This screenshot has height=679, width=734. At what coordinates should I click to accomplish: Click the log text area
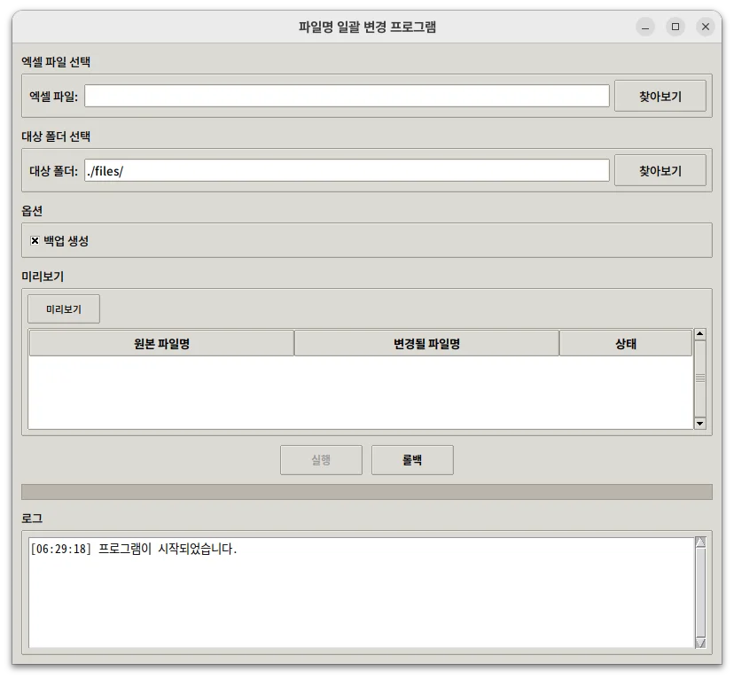pos(362,593)
